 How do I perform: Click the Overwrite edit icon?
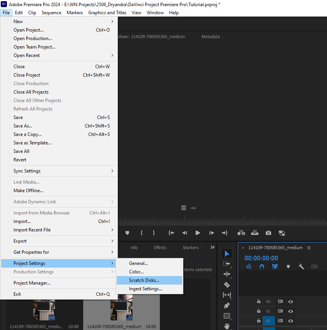[x=255, y=233]
